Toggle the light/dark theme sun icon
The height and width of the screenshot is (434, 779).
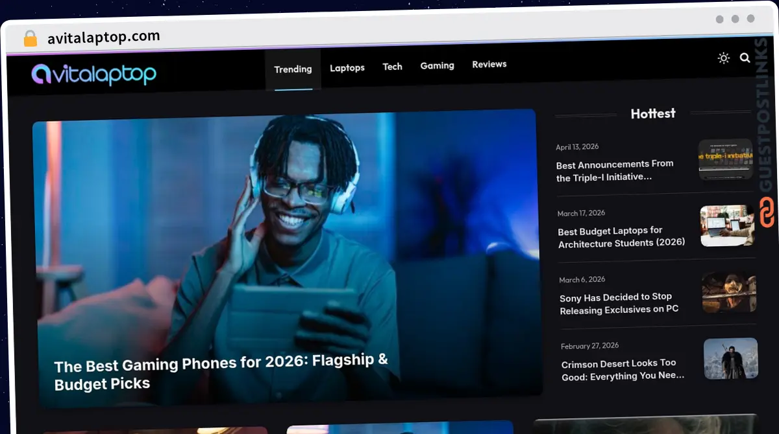click(724, 58)
